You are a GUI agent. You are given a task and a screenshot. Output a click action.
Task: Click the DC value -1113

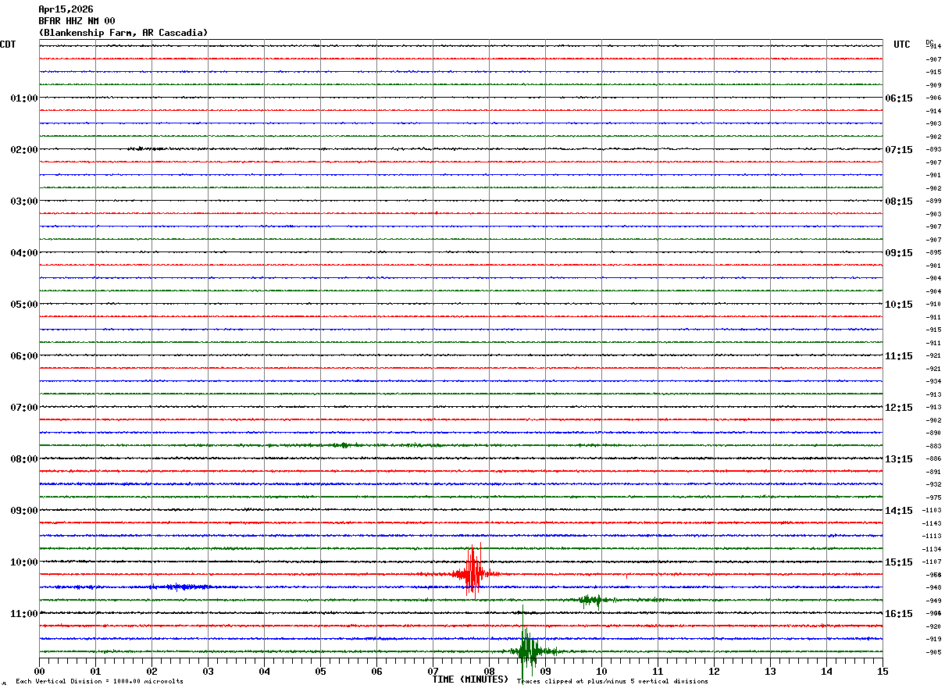pyautogui.click(x=932, y=536)
